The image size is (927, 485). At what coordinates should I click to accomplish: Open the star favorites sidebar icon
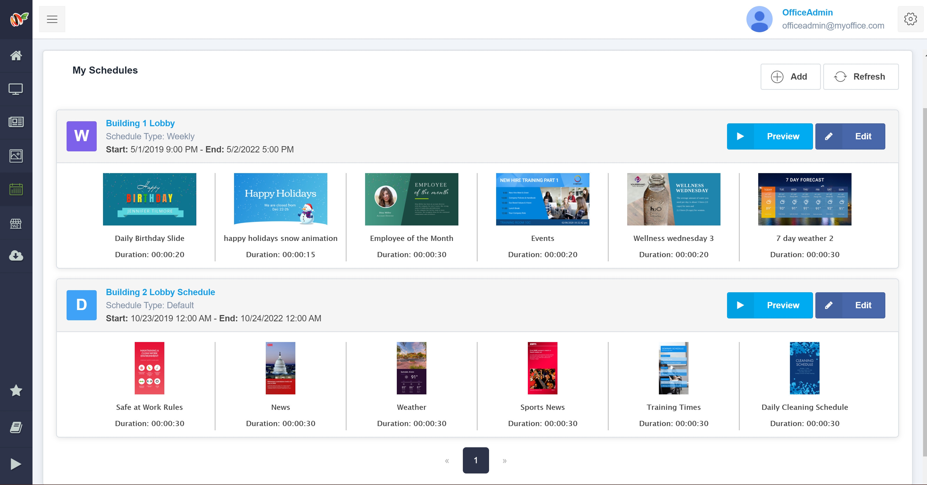pos(16,390)
